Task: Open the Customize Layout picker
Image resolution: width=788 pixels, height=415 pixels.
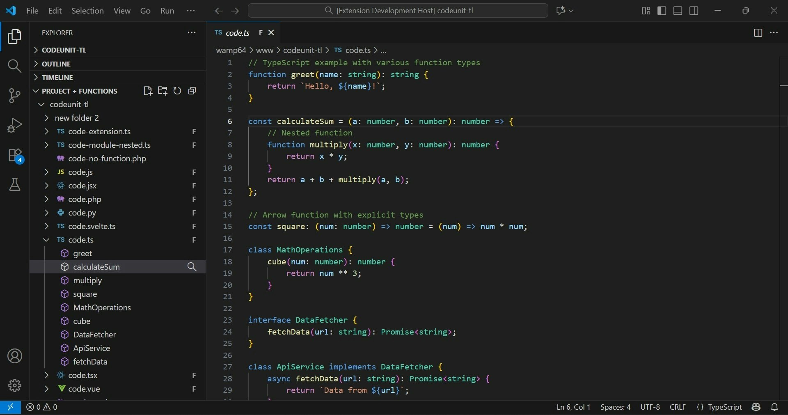Action: click(645, 11)
